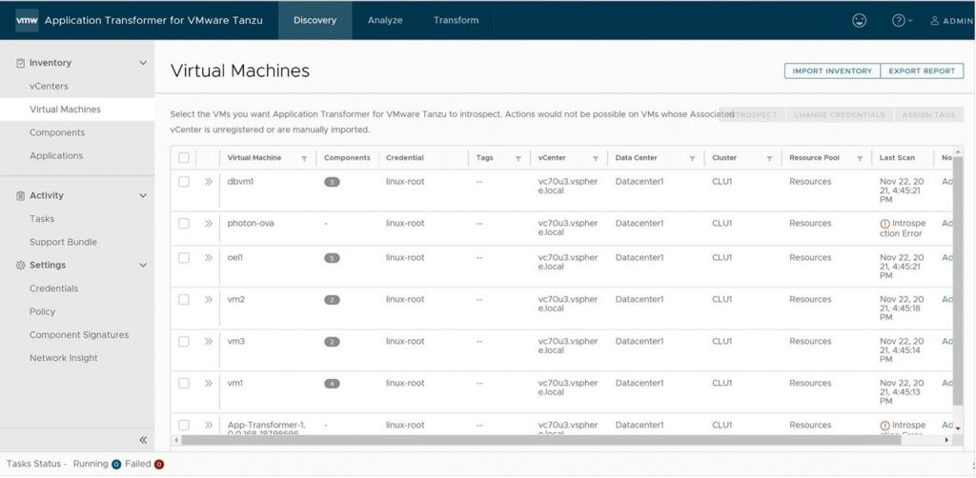The width and height of the screenshot is (976, 478).
Task: Click the Activity clipboard icon
Action: [x=20, y=195]
